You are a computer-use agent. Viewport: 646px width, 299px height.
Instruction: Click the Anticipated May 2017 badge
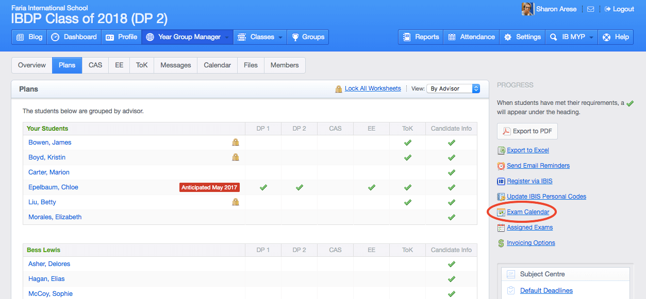click(x=210, y=187)
